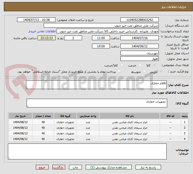This screenshot has height=174, width=193.
Task: Click the delivery city field اهواز
Action: [x=140, y=59]
